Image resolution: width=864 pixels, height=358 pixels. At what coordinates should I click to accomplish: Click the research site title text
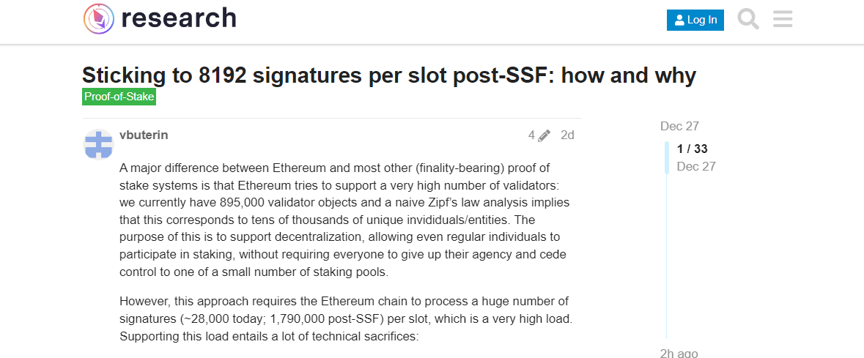point(179,18)
